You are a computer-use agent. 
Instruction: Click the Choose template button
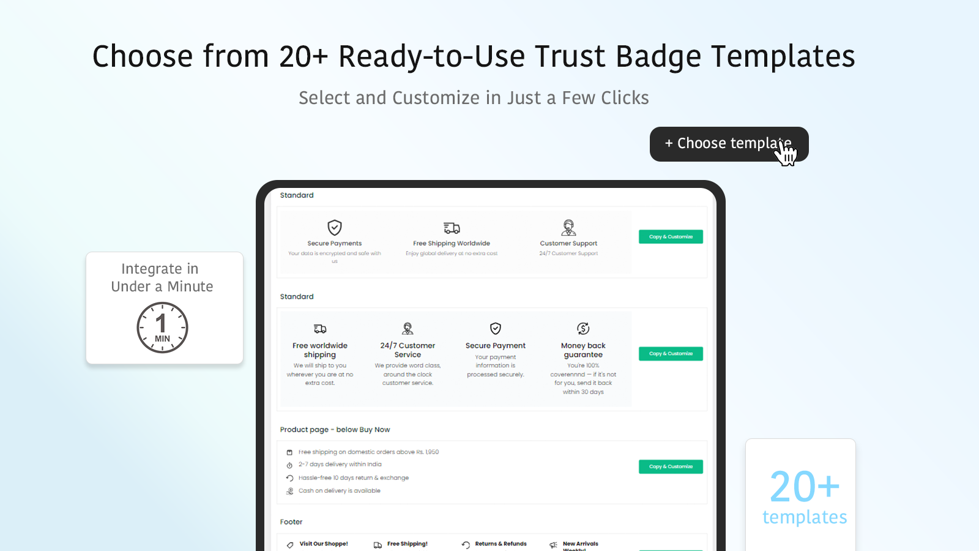point(729,144)
